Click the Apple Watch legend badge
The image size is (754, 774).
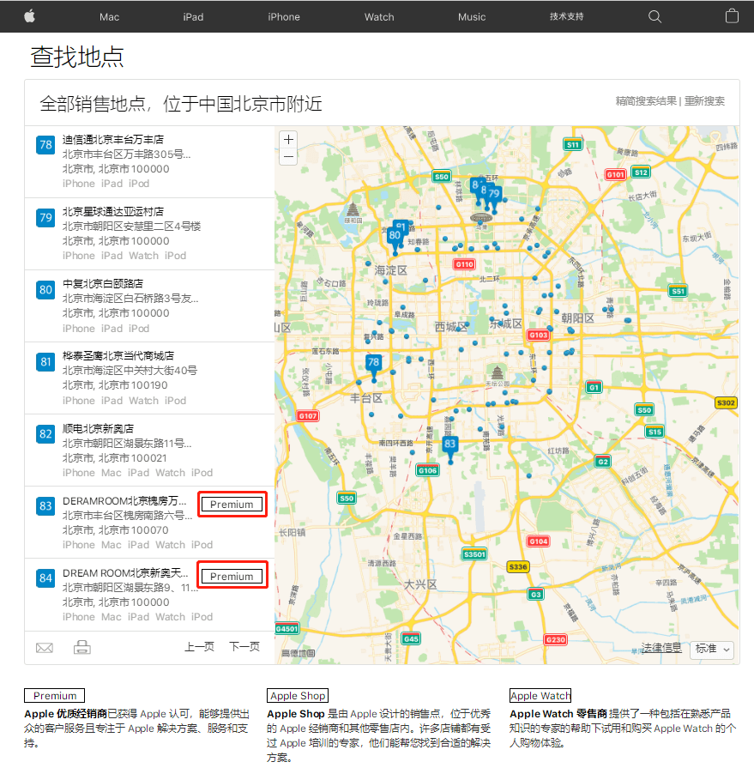tap(540, 696)
